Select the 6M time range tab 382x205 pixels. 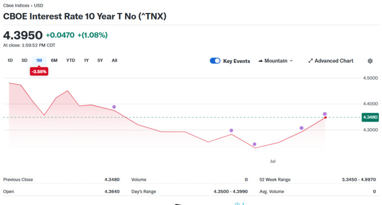coord(54,61)
